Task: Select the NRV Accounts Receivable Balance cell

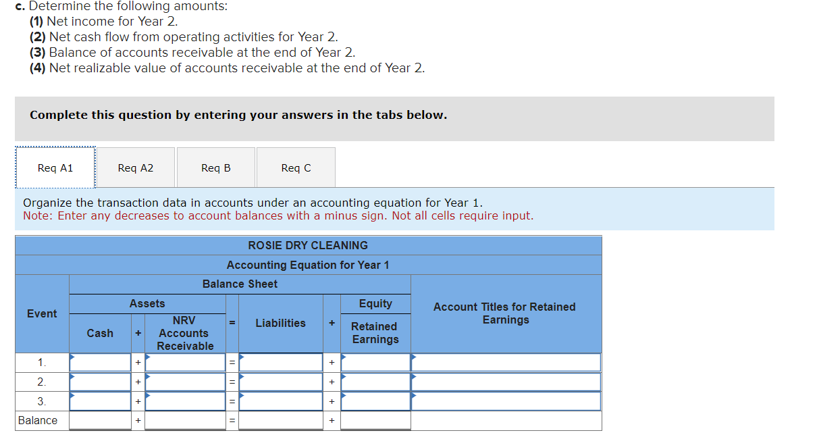Action: tap(184, 420)
